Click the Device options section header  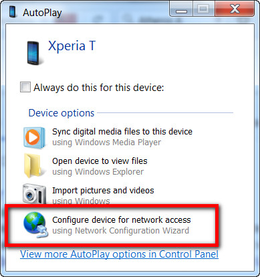(x=61, y=113)
